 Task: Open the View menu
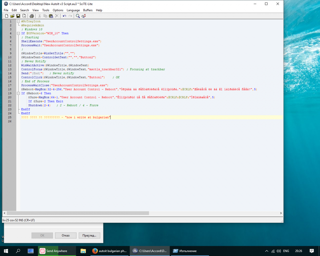(x=36, y=10)
